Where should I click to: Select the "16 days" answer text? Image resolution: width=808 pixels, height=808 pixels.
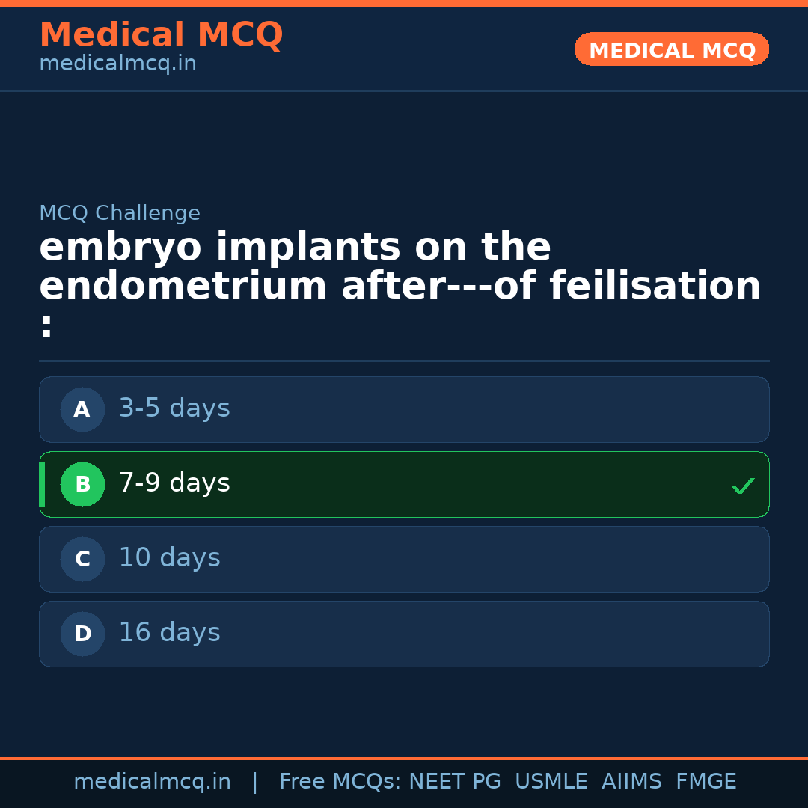point(169,633)
